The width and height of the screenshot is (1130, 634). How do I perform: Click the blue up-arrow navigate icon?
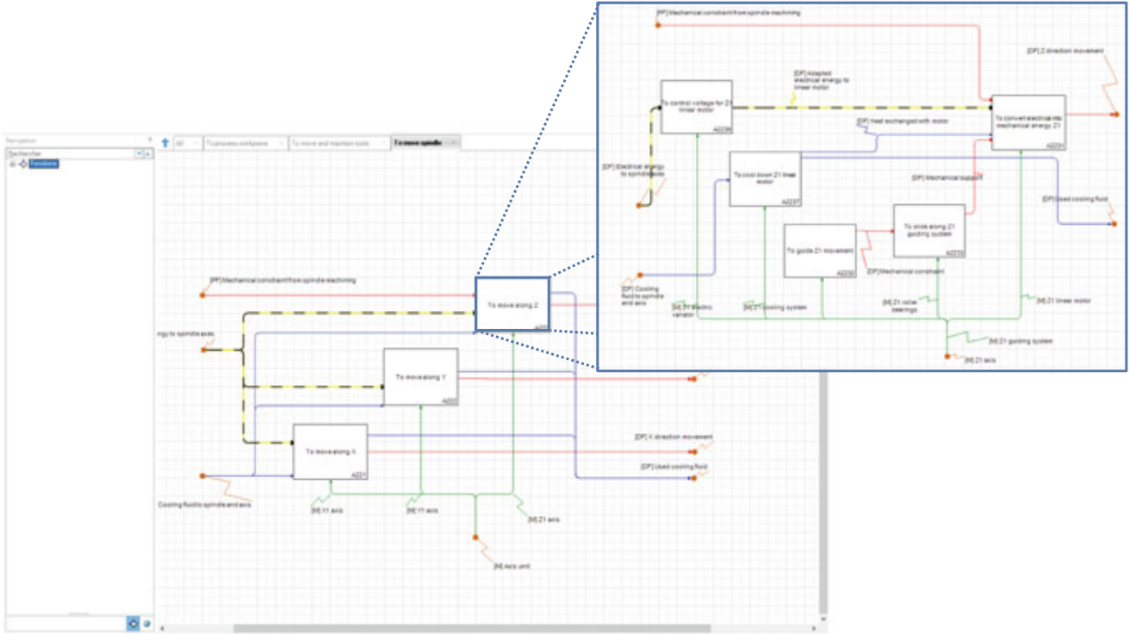[165, 143]
